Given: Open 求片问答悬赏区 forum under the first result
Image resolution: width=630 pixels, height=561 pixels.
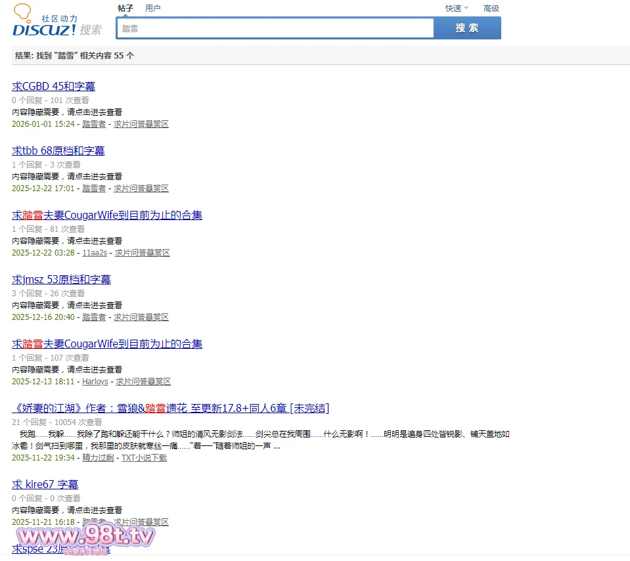Looking at the screenshot, I should [141, 124].
